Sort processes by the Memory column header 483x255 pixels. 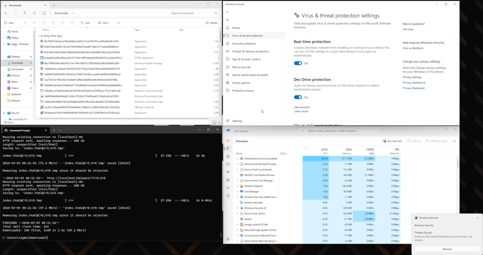click(341, 151)
